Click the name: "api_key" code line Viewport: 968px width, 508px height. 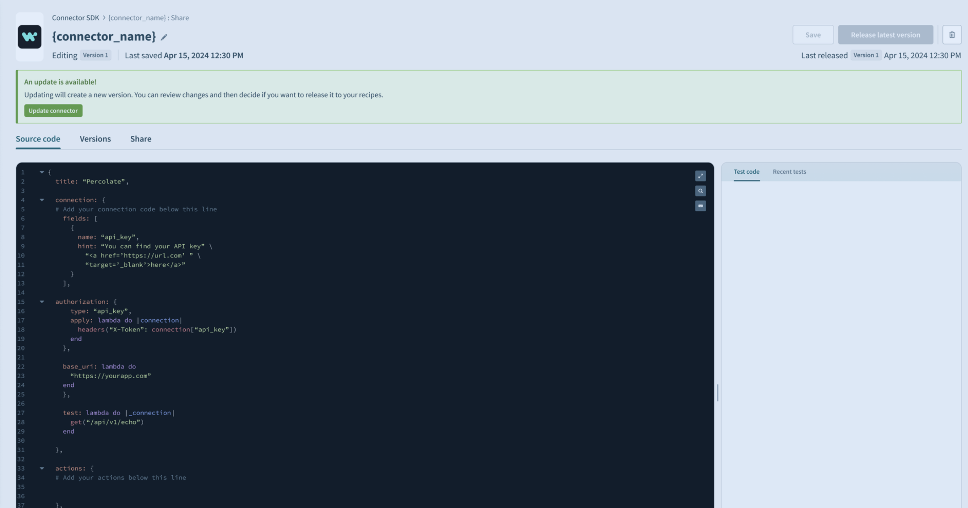pos(108,237)
